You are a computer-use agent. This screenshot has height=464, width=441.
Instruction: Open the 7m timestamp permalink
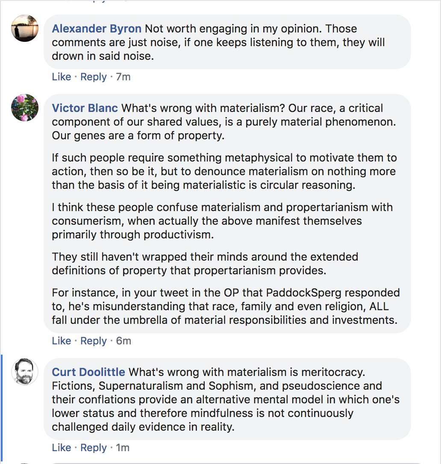coord(123,77)
